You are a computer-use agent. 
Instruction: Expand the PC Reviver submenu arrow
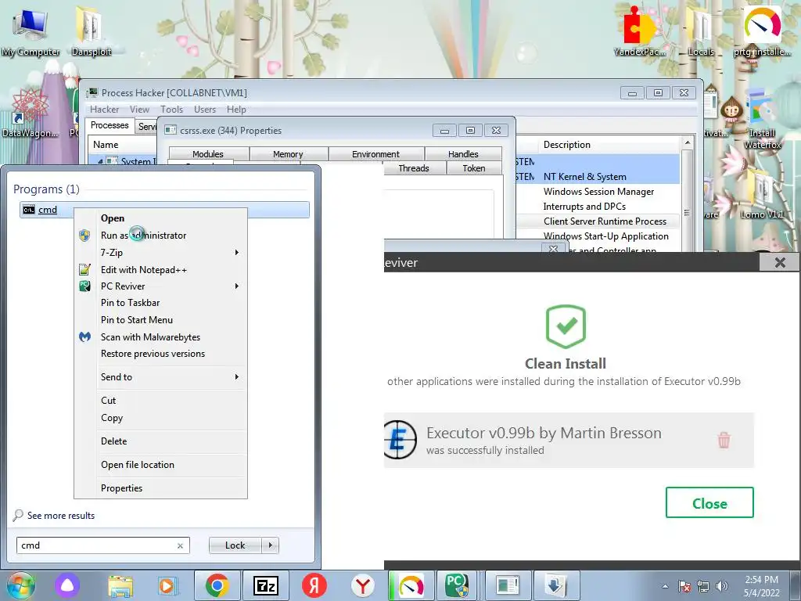(x=236, y=286)
